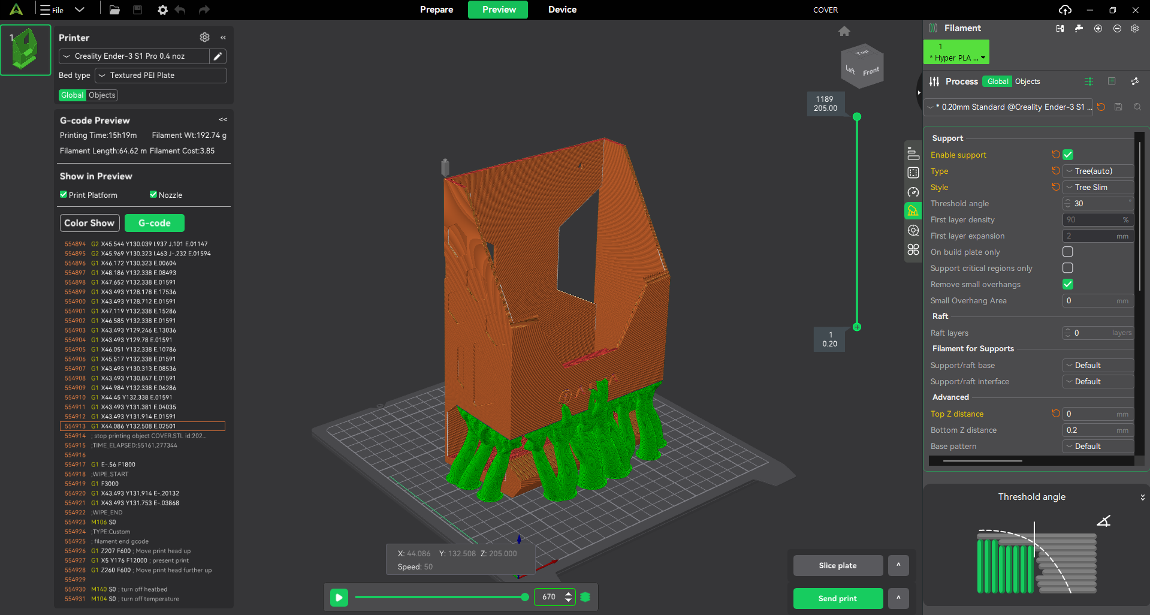Toggle Nozzle visibility checkbox
The height and width of the screenshot is (615, 1150).
(x=153, y=195)
